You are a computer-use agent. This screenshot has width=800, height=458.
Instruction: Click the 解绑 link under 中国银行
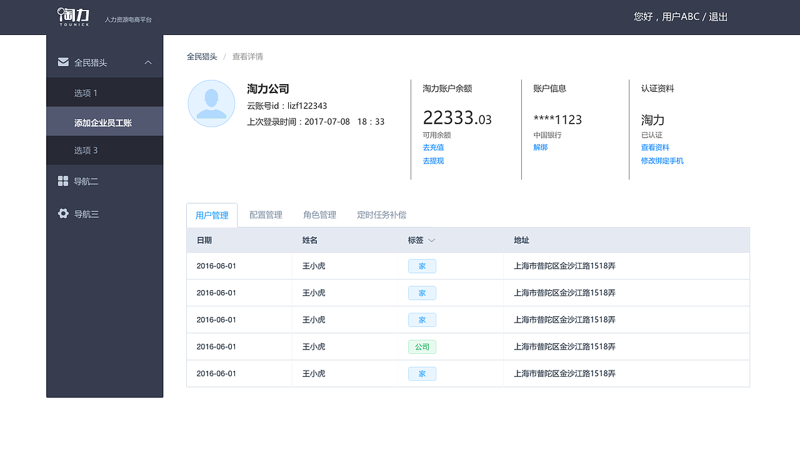[541, 147]
